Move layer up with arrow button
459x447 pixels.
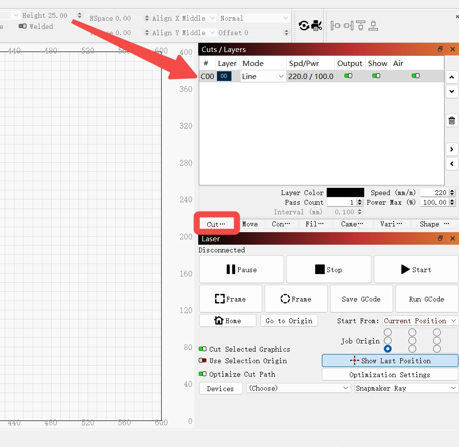pyautogui.click(x=452, y=78)
